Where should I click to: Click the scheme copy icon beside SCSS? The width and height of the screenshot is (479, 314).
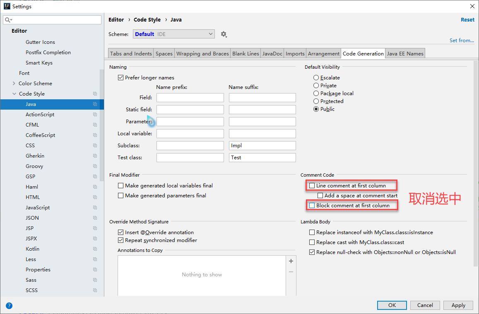(x=95, y=290)
